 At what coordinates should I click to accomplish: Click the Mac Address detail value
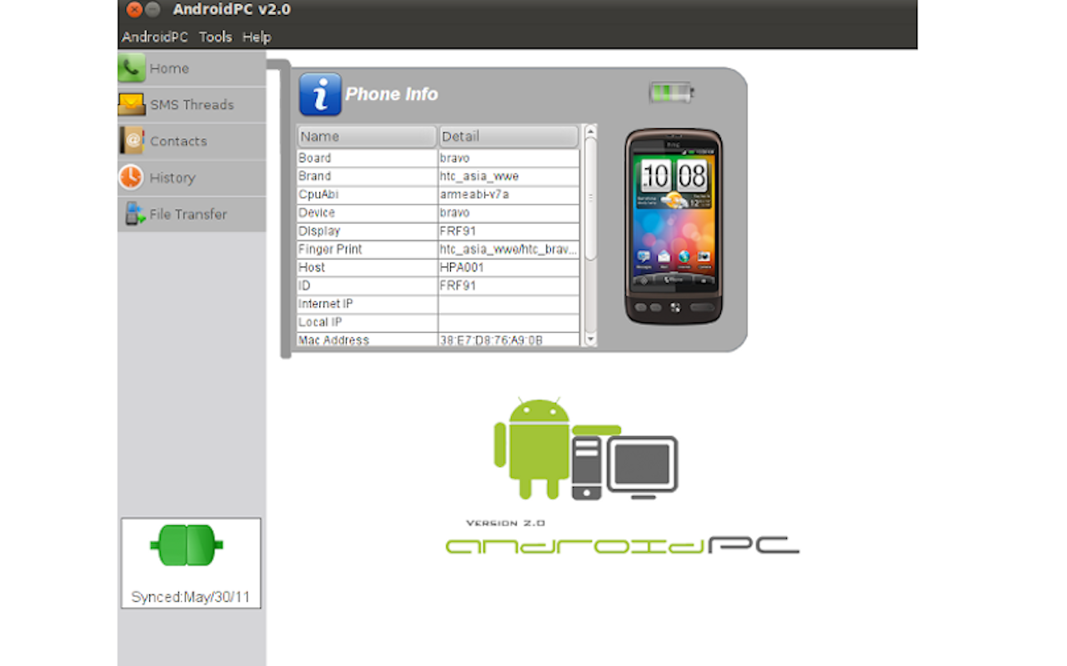pyautogui.click(x=491, y=340)
